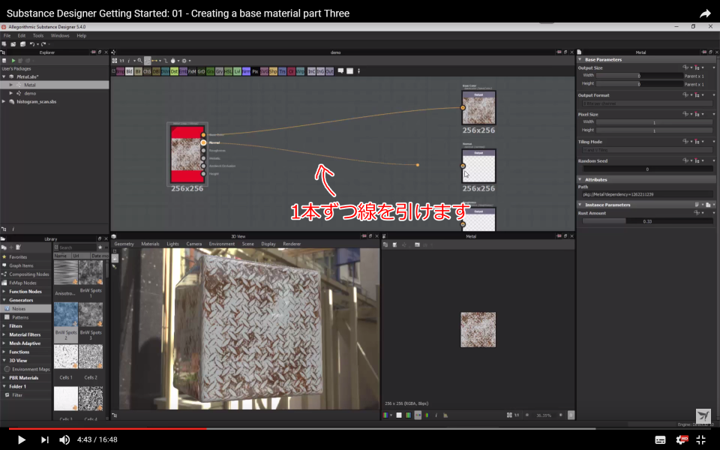Screen dimensions: 720x450
Task: Toggle YouTube subtitles
Action: click(x=660, y=440)
